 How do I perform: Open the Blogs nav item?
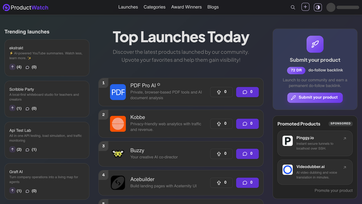(x=213, y=7)
